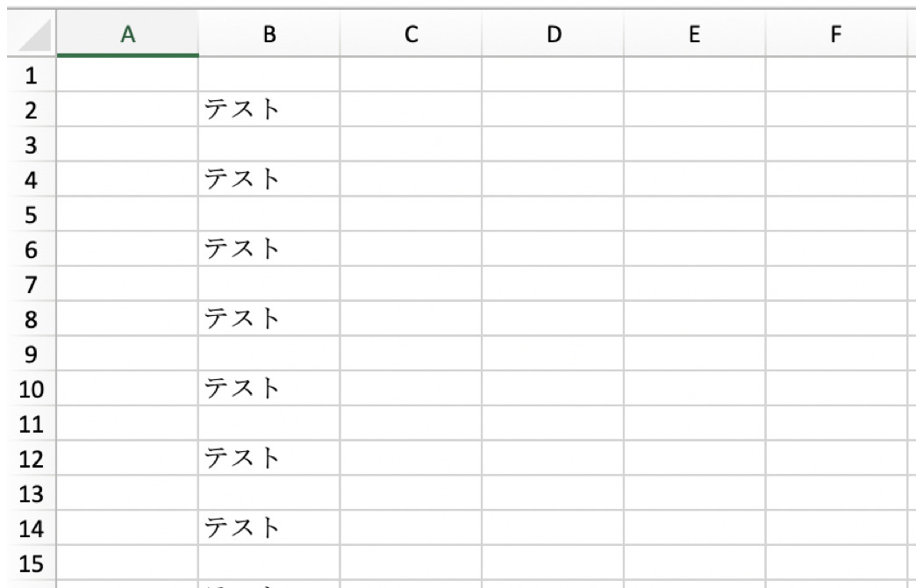Select the テスト cell in row 2
This screenshot has width=916, height=588.
pyautogui.click(x=268, y=111)
